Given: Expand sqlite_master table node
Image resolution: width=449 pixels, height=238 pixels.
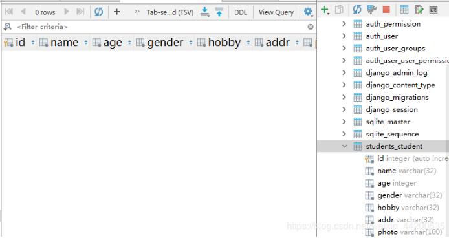Looking at the screenshot, I should [344, 122].
